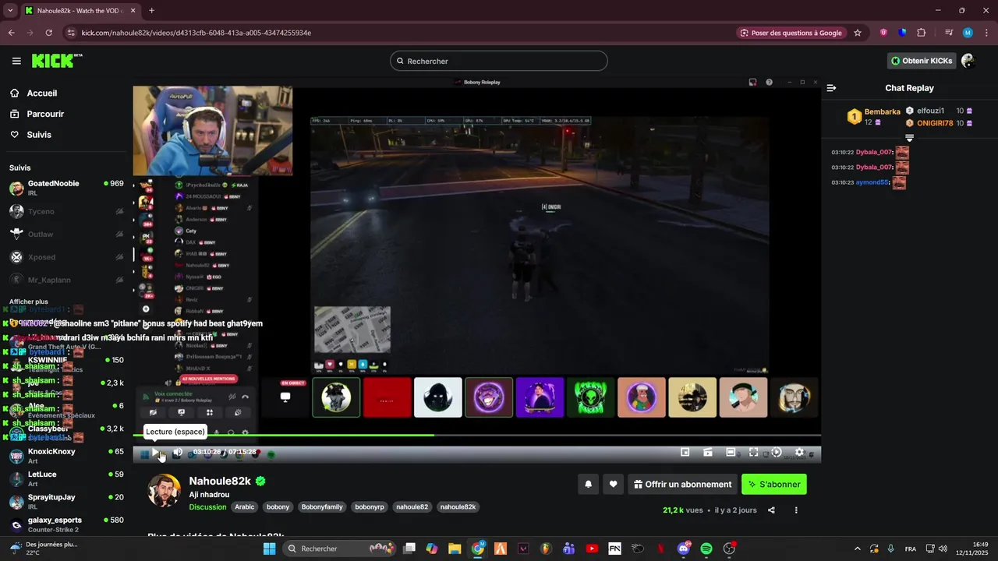This screenshot has width=998, height=561.
Task: Open the user profile avatar menu
Action: coord(968,61)
